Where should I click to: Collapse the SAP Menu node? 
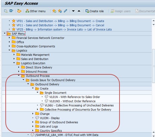(5, 33)
